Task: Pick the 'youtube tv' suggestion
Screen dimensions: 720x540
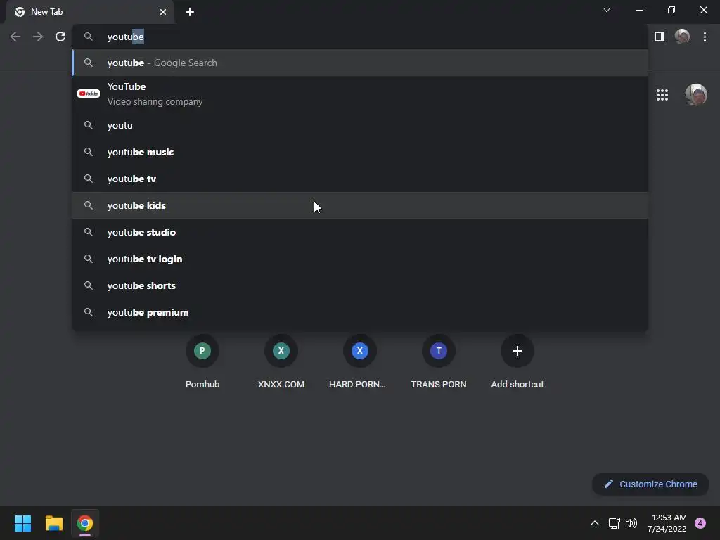Action: (x=360, y=179)
